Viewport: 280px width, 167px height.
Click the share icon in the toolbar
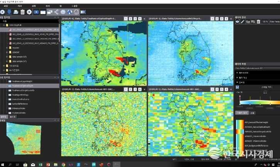(x=57, y=12)
